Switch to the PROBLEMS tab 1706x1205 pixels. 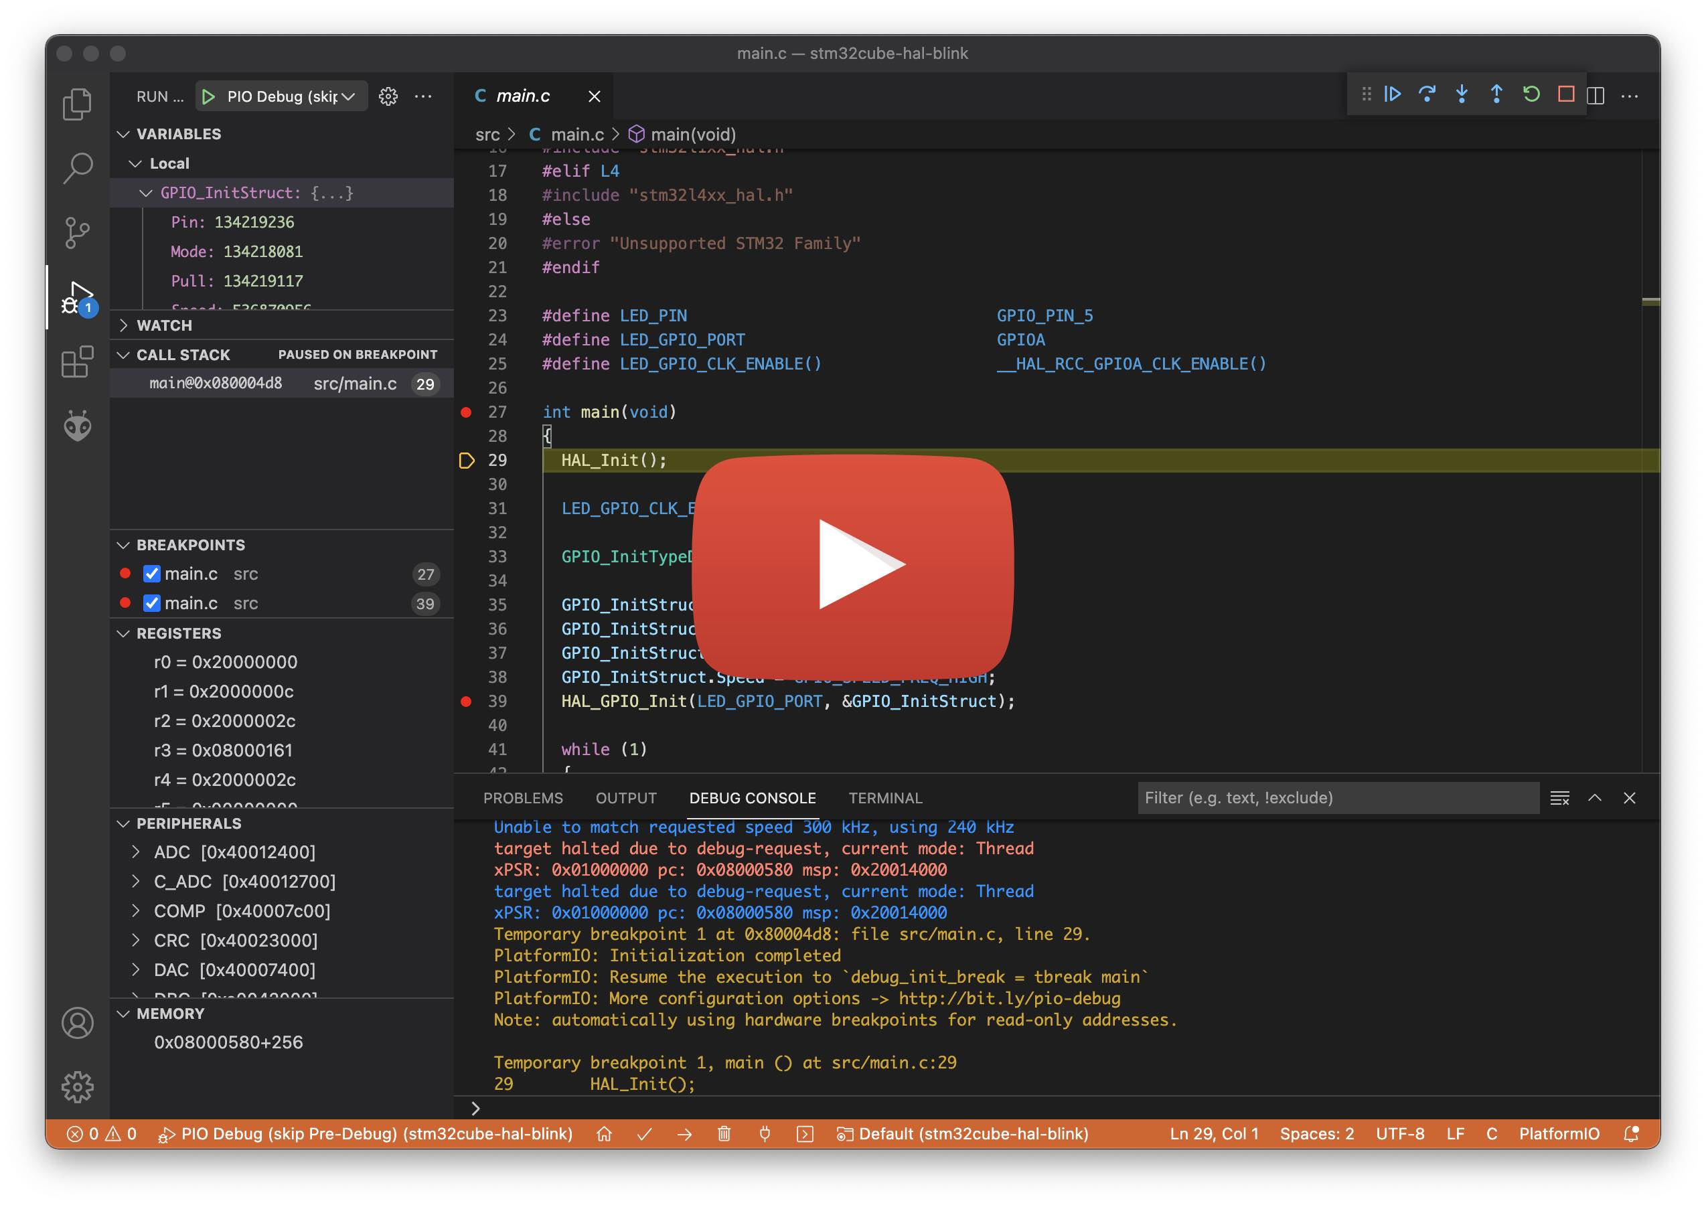tap(523, 798)
